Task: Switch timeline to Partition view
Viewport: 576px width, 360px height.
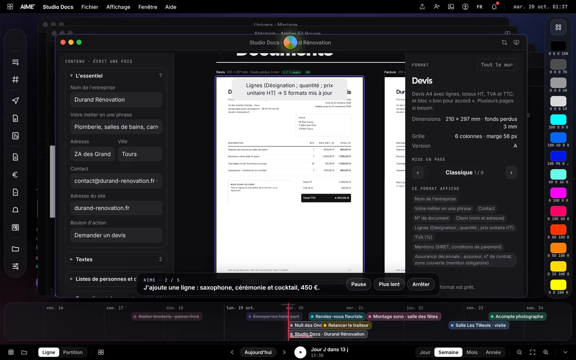Action: click(x=73, y=352)
